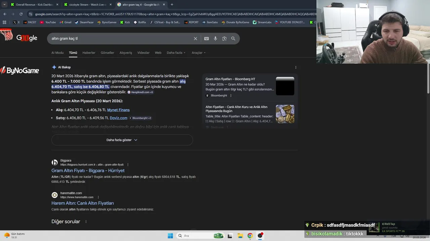Open Bigpara result three-dot menu
430x241 pixels.
click(128, 165)
